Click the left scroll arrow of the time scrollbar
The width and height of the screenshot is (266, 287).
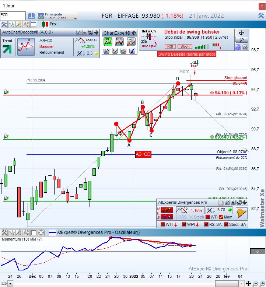[10, 284]
